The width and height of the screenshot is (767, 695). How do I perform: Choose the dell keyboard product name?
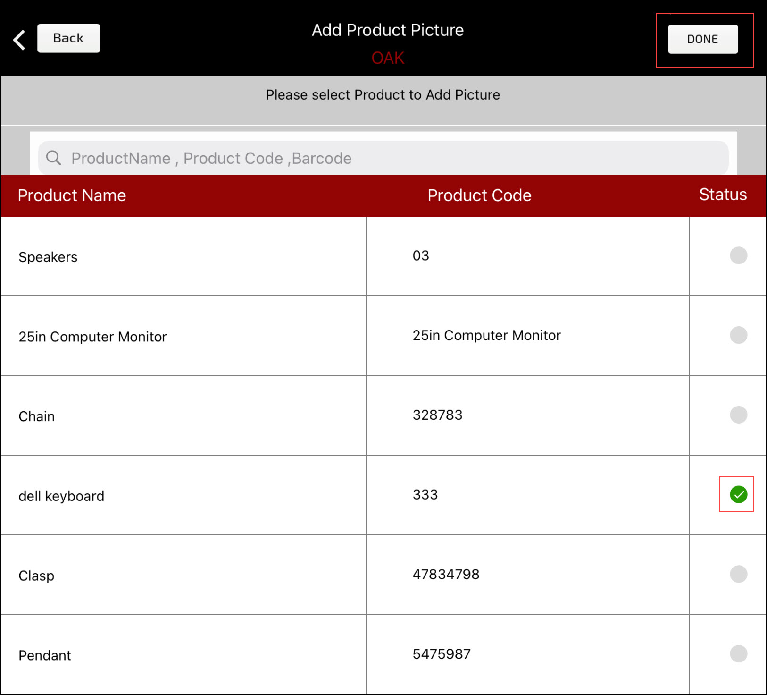[61, 496]
